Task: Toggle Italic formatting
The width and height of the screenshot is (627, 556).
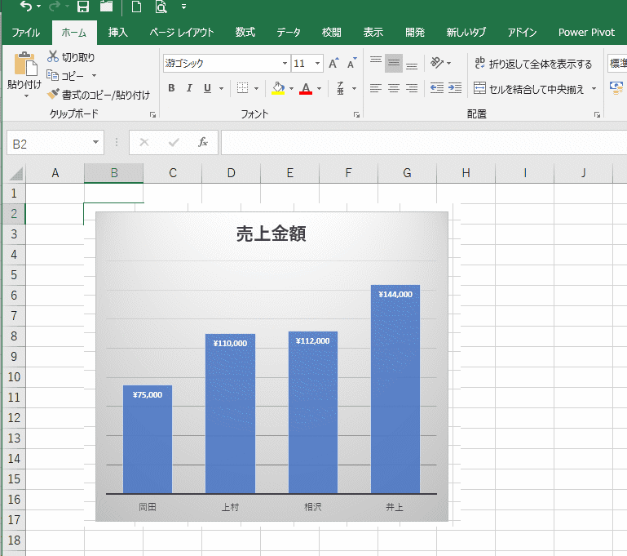Action: tap(189, 88)
